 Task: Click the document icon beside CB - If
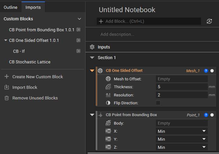78,51
